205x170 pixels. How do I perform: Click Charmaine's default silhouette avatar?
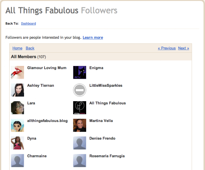pos(17,160)
